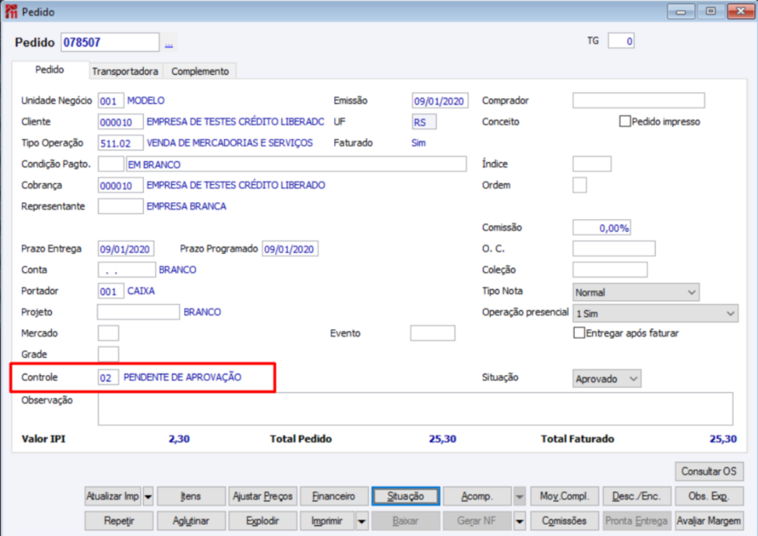
Task: Click the Prazo Entrega date field
Action: point(126,249)
